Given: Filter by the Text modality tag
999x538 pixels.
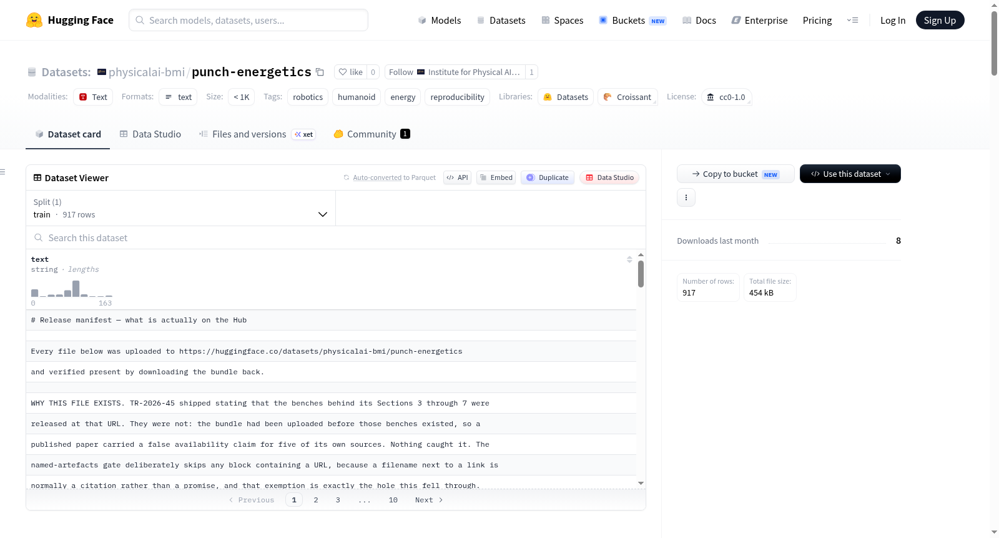Looking at the screenshot, I should point(93,97).
